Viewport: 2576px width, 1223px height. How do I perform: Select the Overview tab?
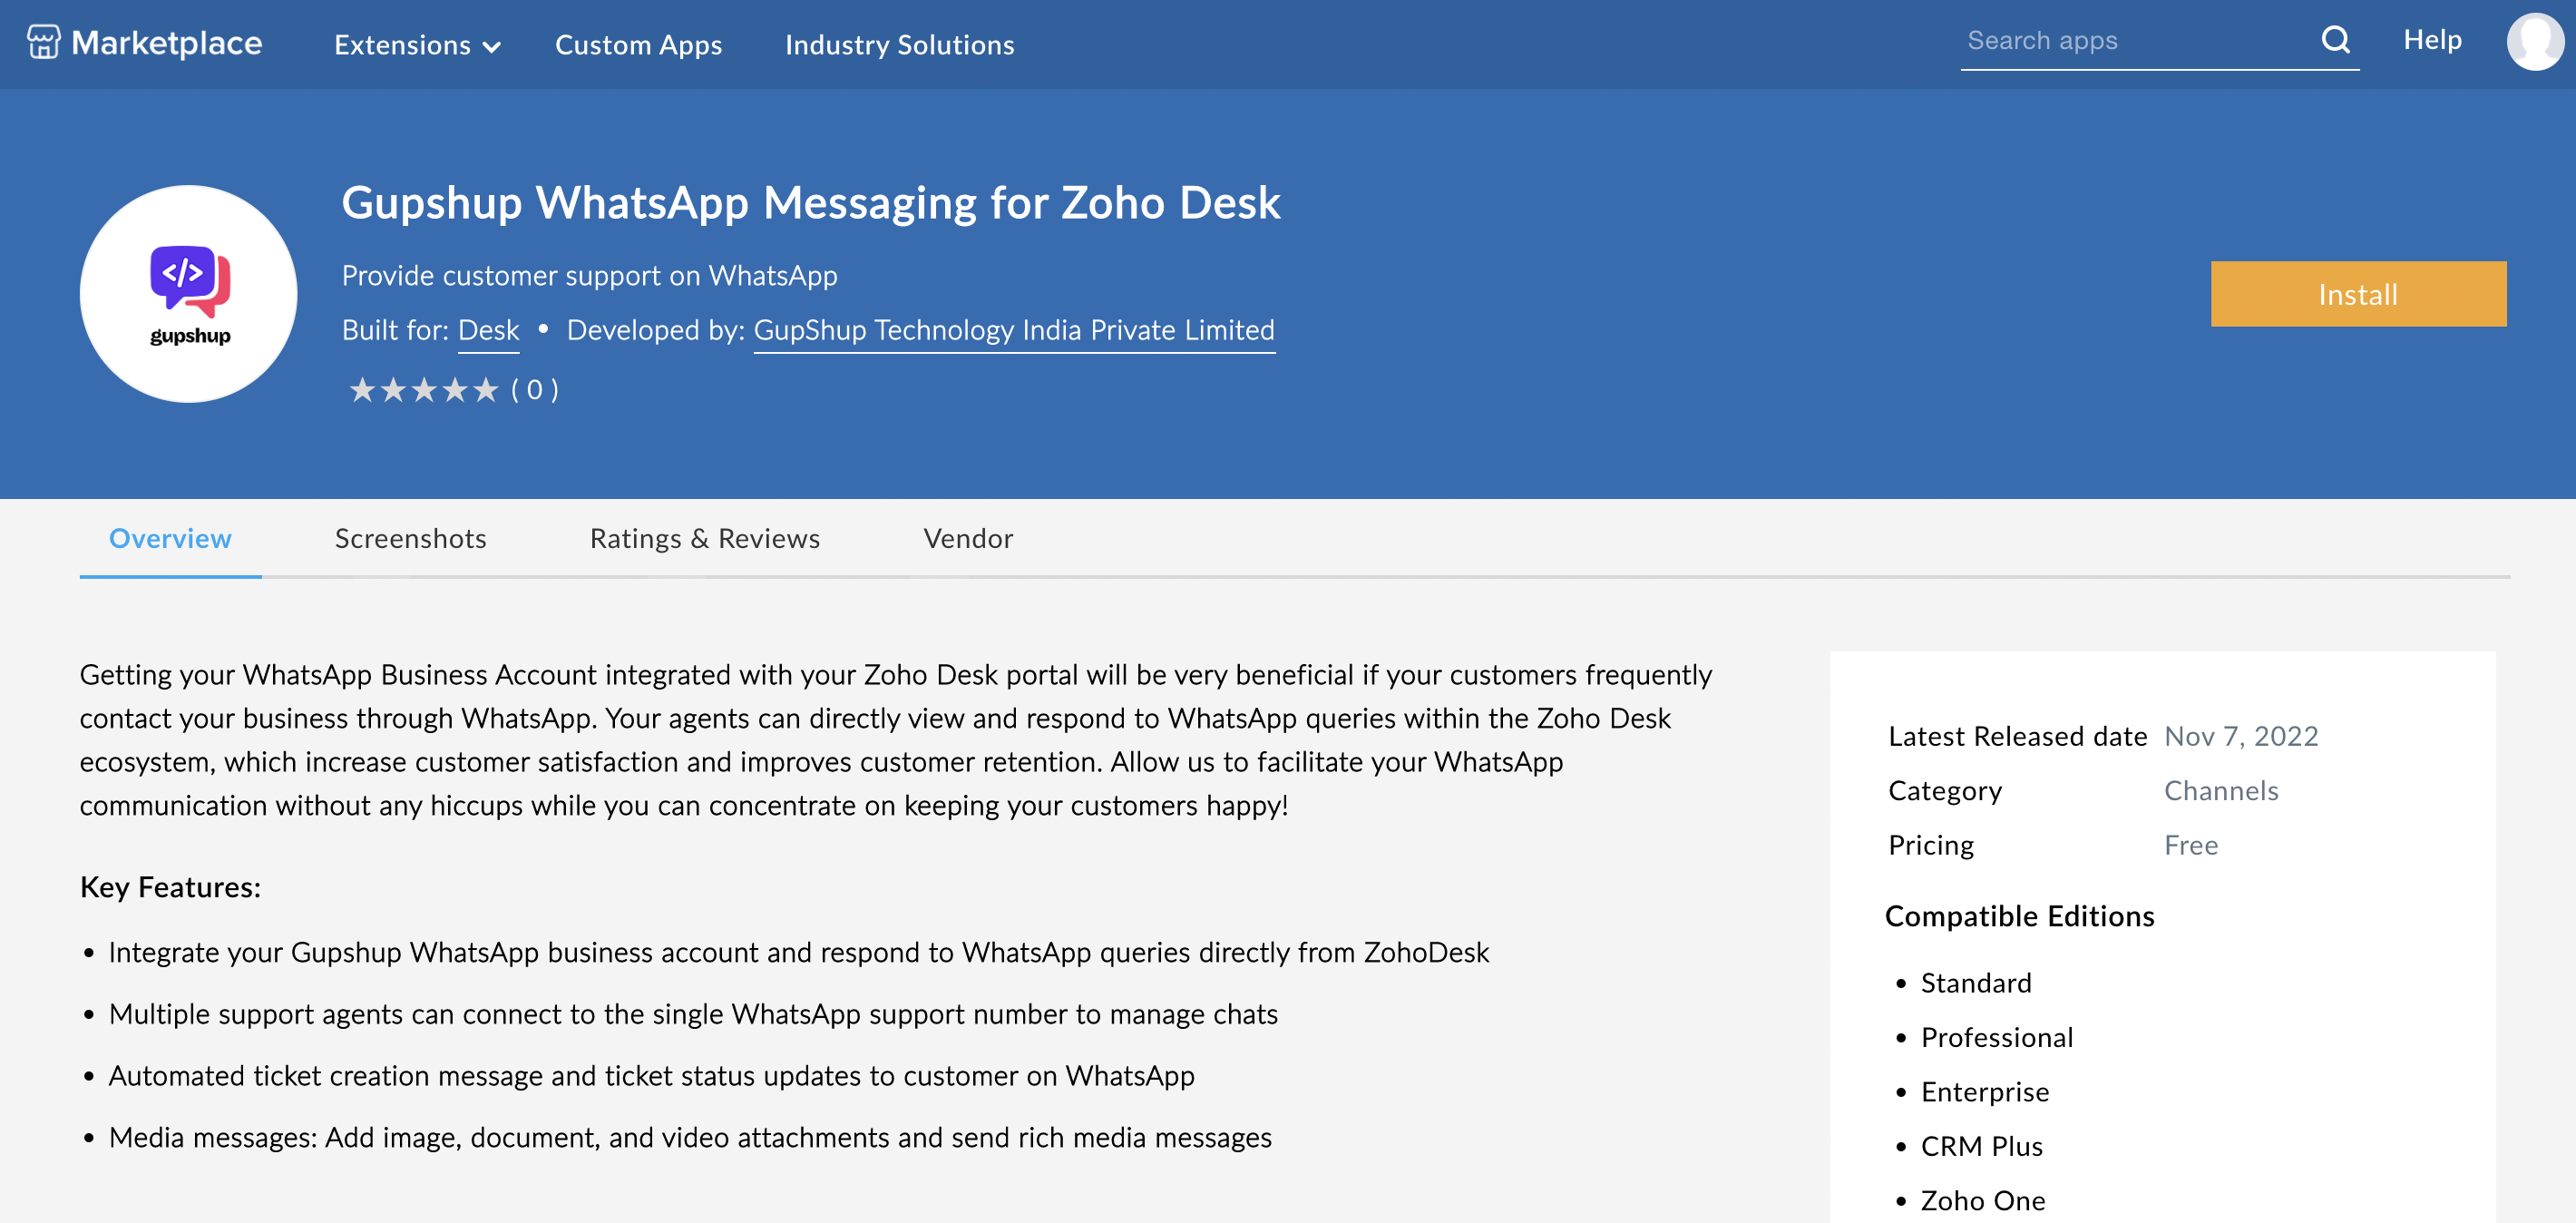[x=170, y=539]
